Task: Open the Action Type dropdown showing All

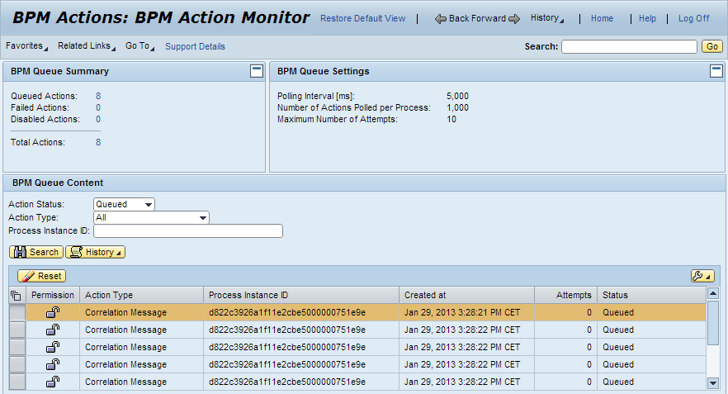Action: pyautogui.click(x=151, y=217)
